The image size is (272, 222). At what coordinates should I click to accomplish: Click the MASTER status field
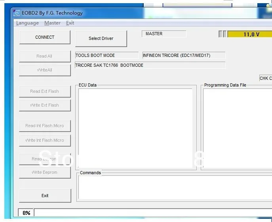point(164,34)
